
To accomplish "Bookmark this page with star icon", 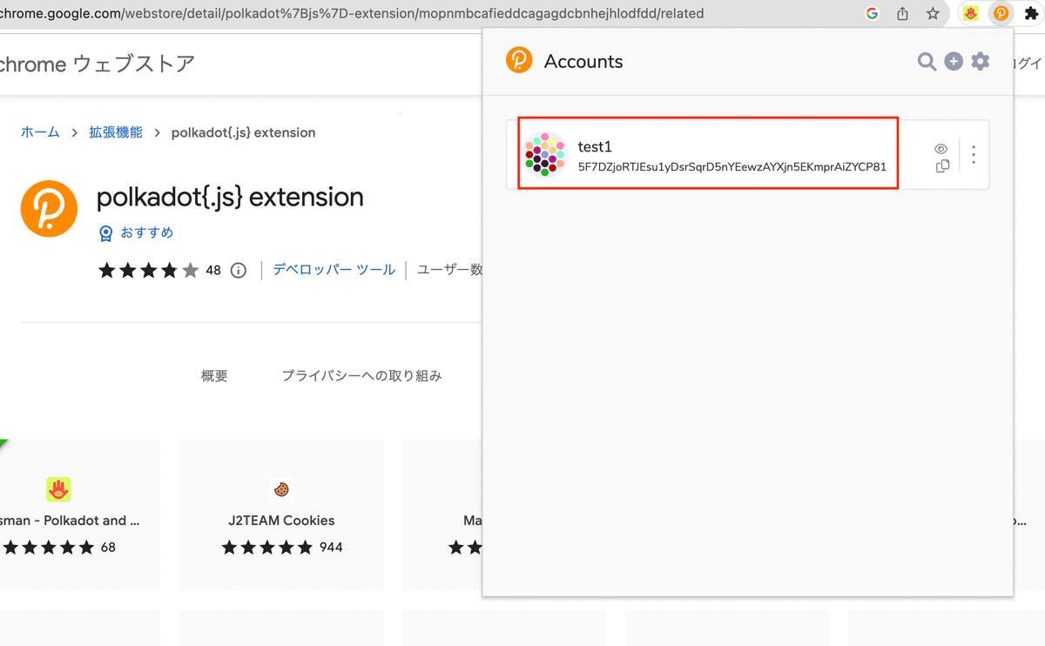I will 932,14.
